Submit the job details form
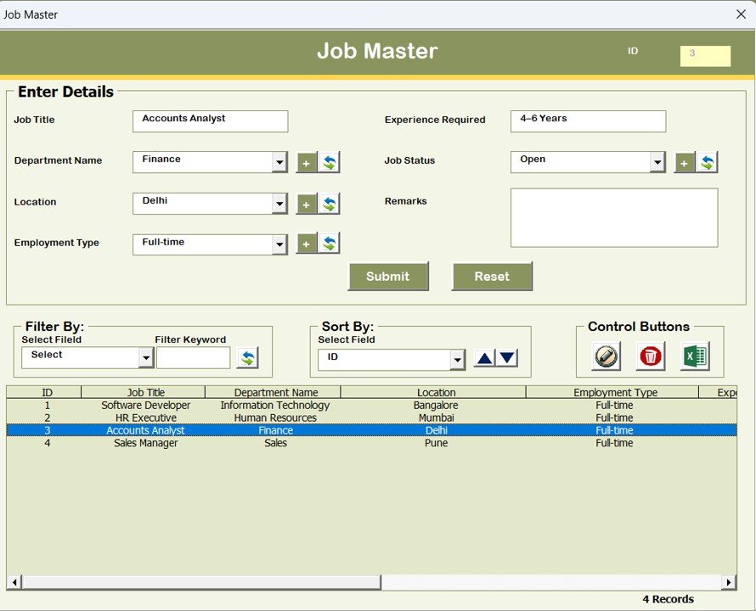This screenshot has width=756, height=611. [388, 276]
